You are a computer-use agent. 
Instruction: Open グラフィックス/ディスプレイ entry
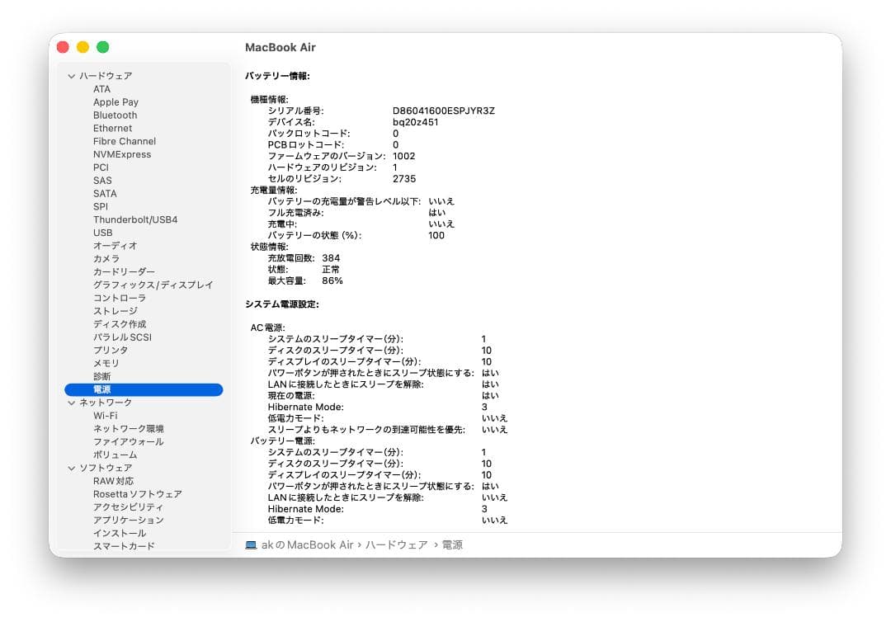(153, 285)
